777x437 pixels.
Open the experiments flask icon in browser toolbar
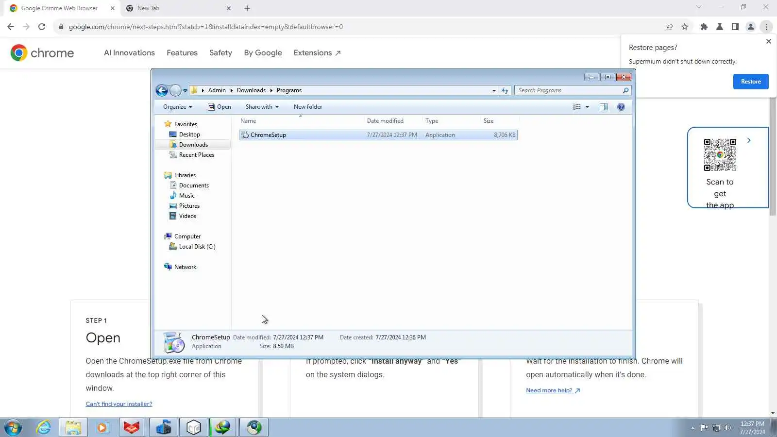[720, 27]
